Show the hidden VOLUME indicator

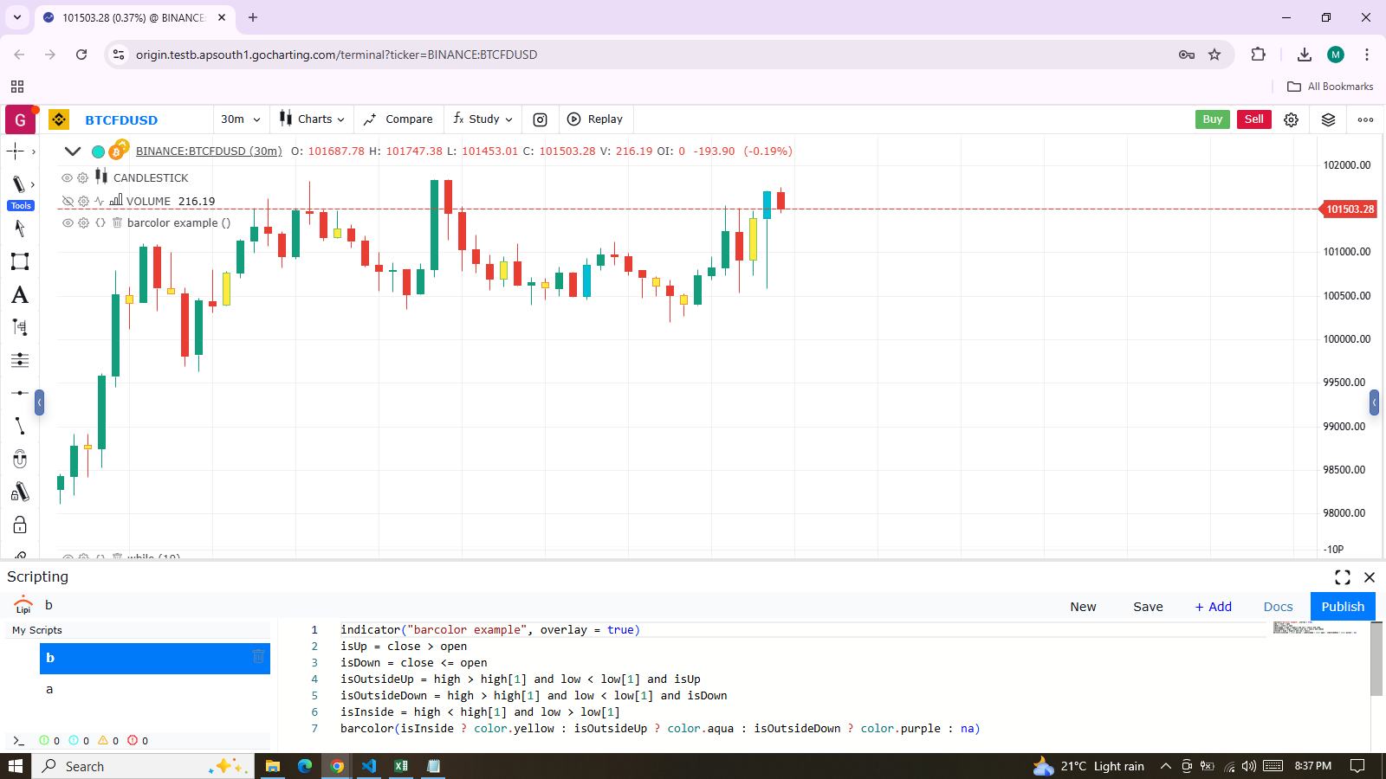[68, 201]
